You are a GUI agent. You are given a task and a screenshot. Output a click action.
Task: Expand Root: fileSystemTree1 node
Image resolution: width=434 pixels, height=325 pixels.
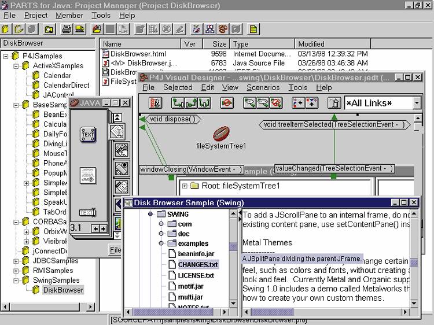point(185,186)
